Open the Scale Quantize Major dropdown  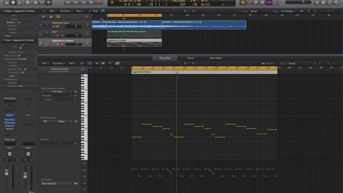[63, 122]
